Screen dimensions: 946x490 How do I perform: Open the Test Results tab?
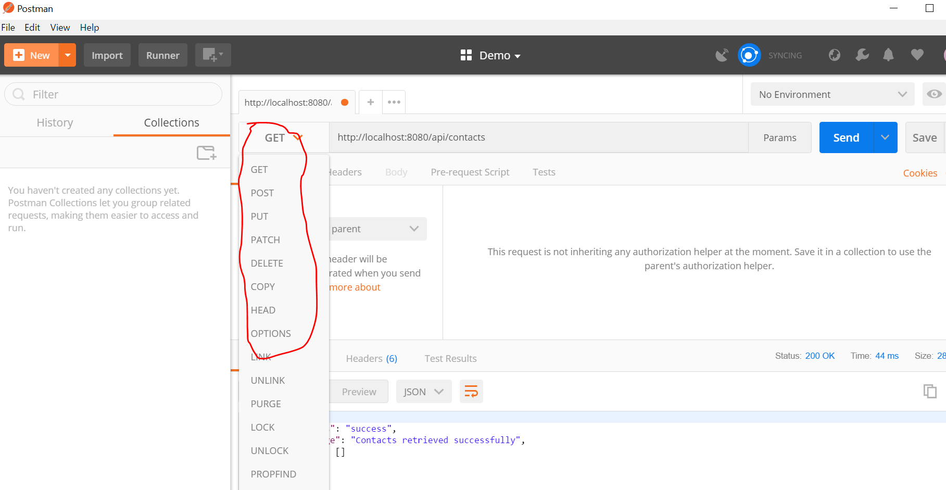tap(450, 359)
